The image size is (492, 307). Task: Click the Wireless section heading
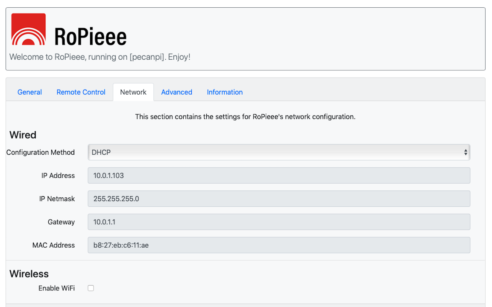pyautogui.click(x=29, y=274)
